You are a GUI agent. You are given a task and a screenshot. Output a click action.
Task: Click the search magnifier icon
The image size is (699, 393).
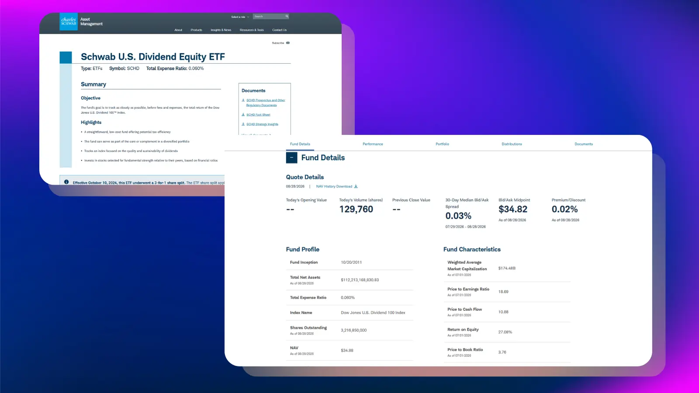point(287,16)
